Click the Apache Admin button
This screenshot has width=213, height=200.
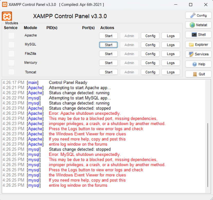click(x=129, y=36)
